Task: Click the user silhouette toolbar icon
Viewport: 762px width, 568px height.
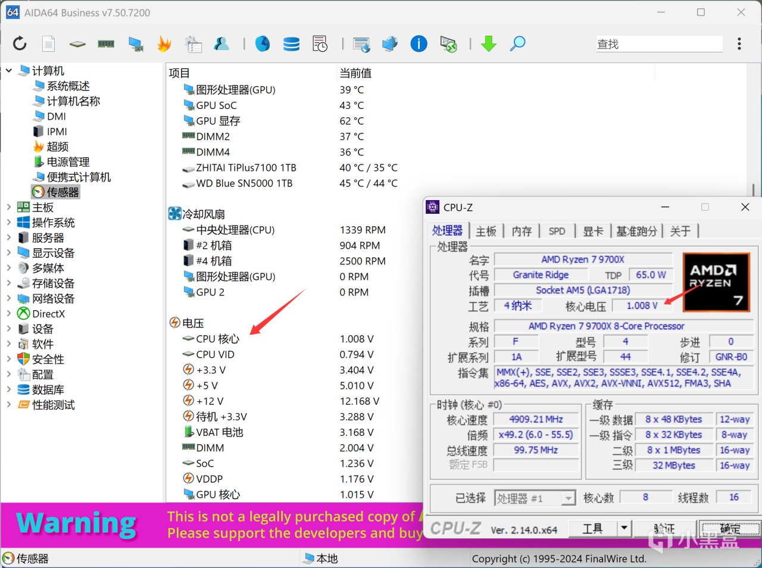Action: coord(221,43)
